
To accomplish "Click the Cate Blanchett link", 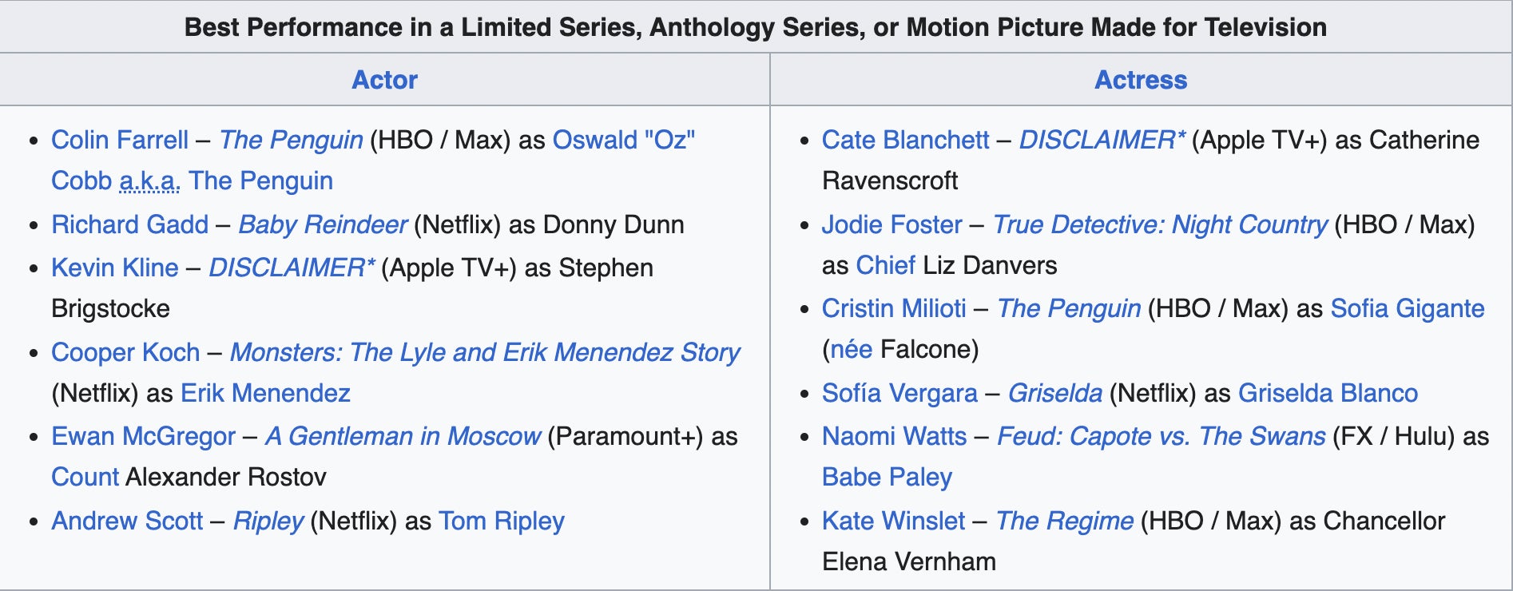I will (x=905, y=140).
